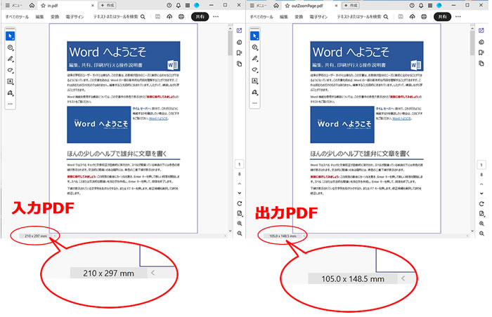492x317 pixels.
Task: Open the メニュー hamburger menu in in.pdf window
Action: point(14,6)
